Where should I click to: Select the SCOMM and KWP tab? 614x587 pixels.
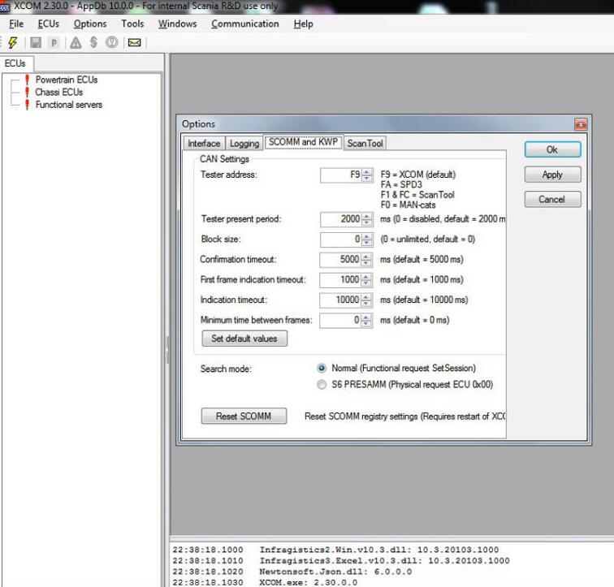[x=303, y=142]
